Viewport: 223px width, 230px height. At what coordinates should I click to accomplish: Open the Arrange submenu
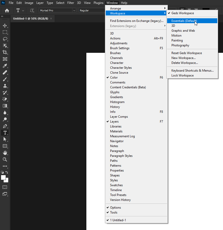pyautogui.click(x=136, y=8)
